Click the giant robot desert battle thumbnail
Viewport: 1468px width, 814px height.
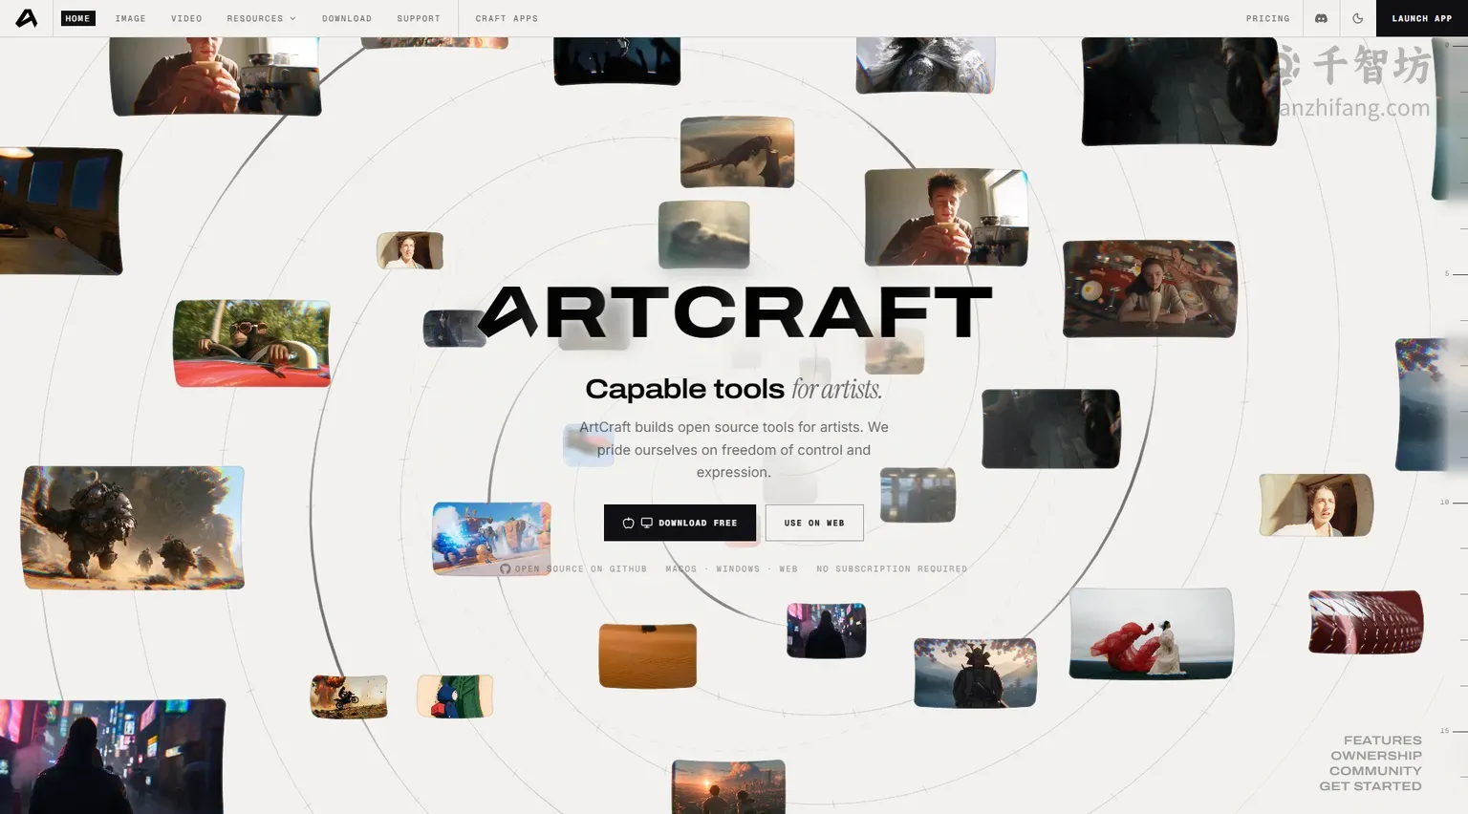[x=133, y=527]
